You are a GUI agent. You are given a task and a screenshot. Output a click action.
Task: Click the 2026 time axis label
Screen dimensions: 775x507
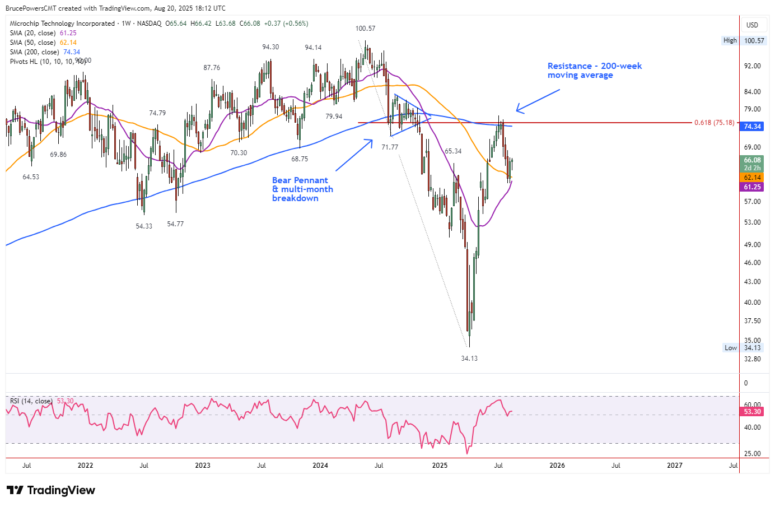557,466
